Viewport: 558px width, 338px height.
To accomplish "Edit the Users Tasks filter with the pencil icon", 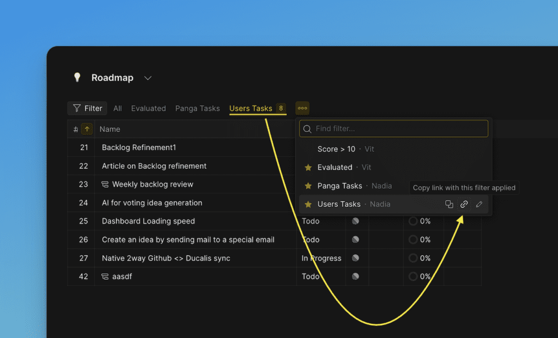I will point(479,204).
